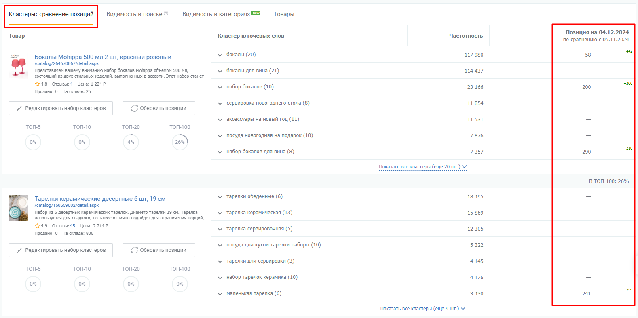Open "Видимость в категориях" tab
This screenshot has width=638, height=318.
pyautogui.click(x=216, y=14)
